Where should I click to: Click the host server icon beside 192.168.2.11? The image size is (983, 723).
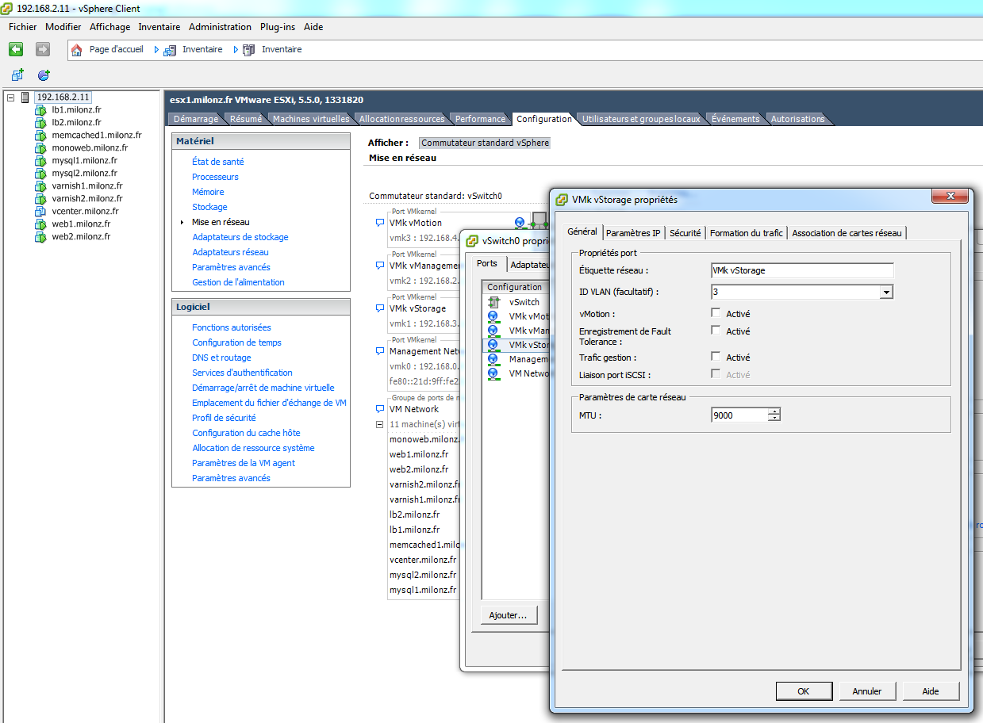tap(25, 98)
